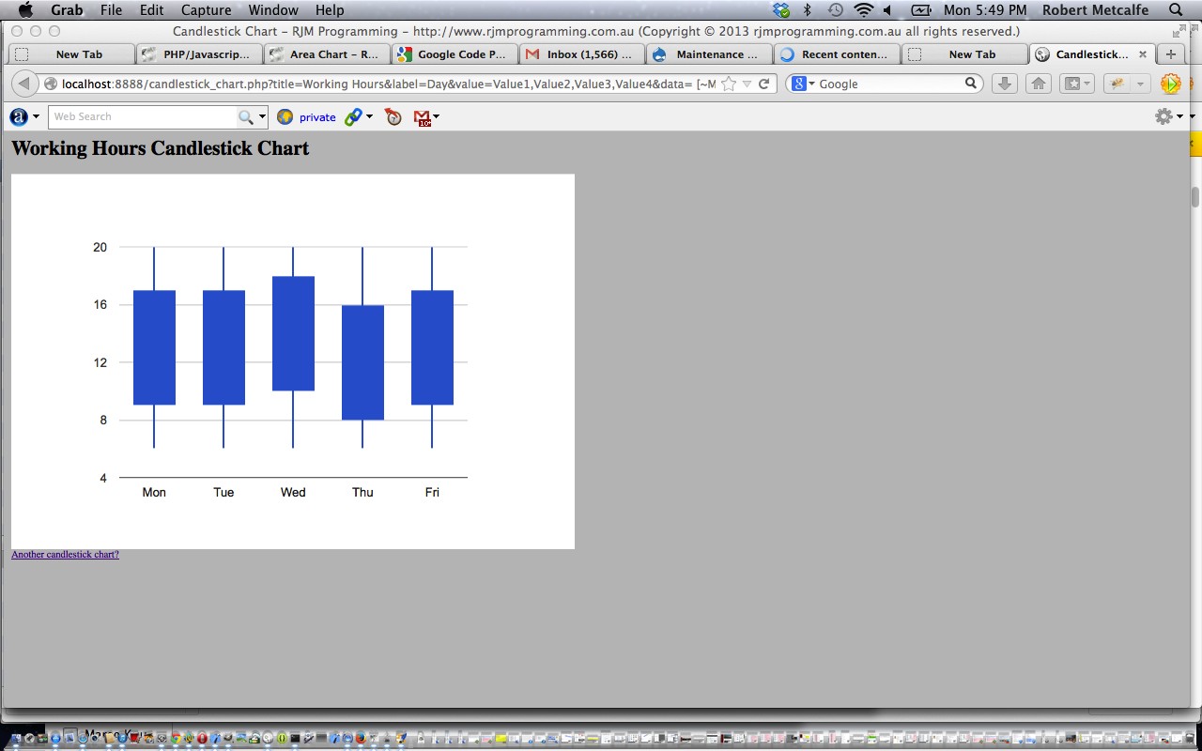Open the toolbar settings gear icon
Screen dimensions: 1202x751
(x=1163, y=116)
